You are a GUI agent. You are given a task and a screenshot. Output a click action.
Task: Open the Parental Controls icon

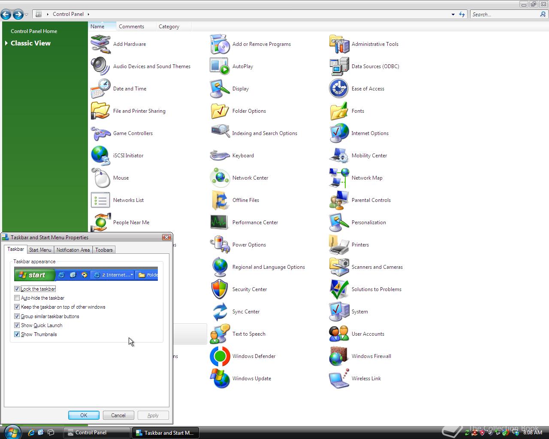click(339, 200)
